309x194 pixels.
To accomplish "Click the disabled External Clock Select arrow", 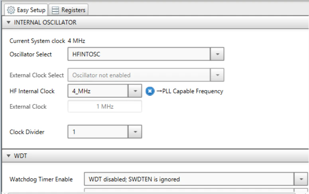I will pos(217,75).
